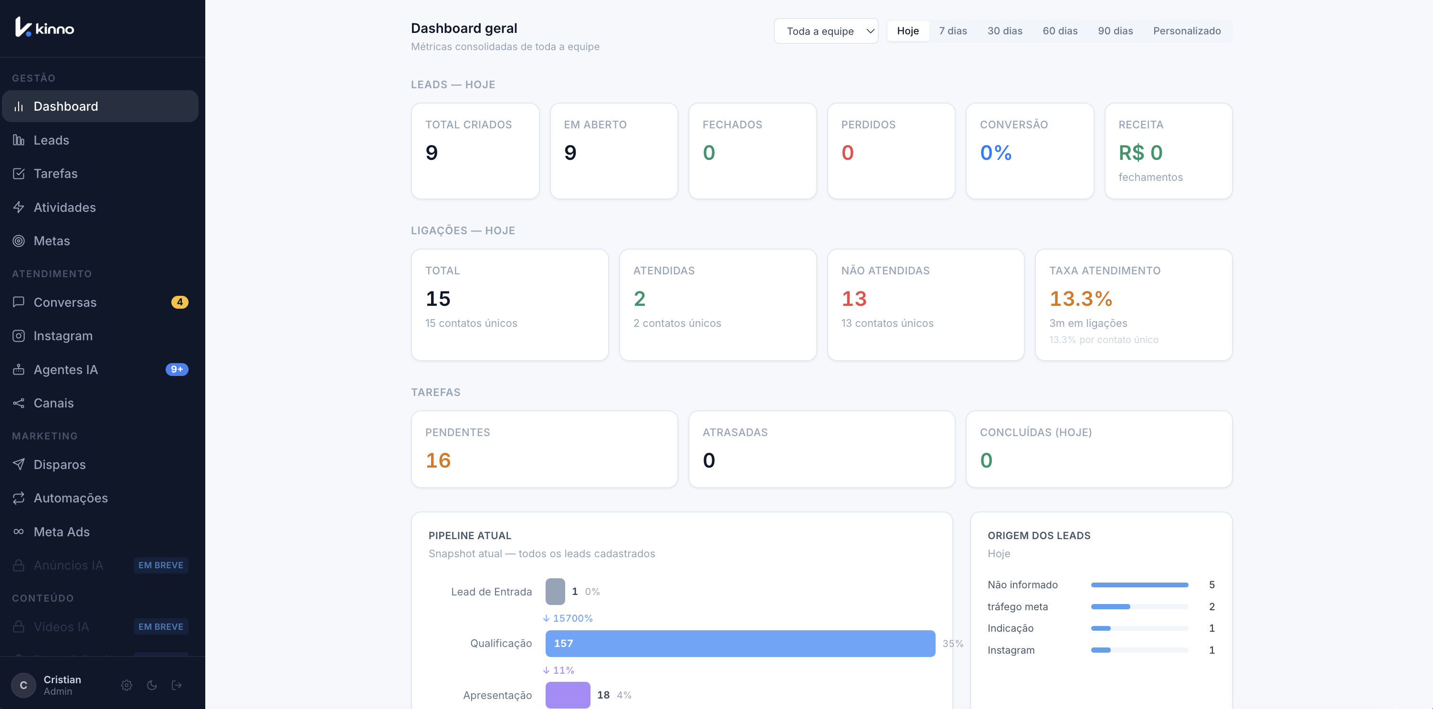The image size is (1433, 709).
Task: Click the Pendentes 16 tasks card
Action: click(544, 449)
